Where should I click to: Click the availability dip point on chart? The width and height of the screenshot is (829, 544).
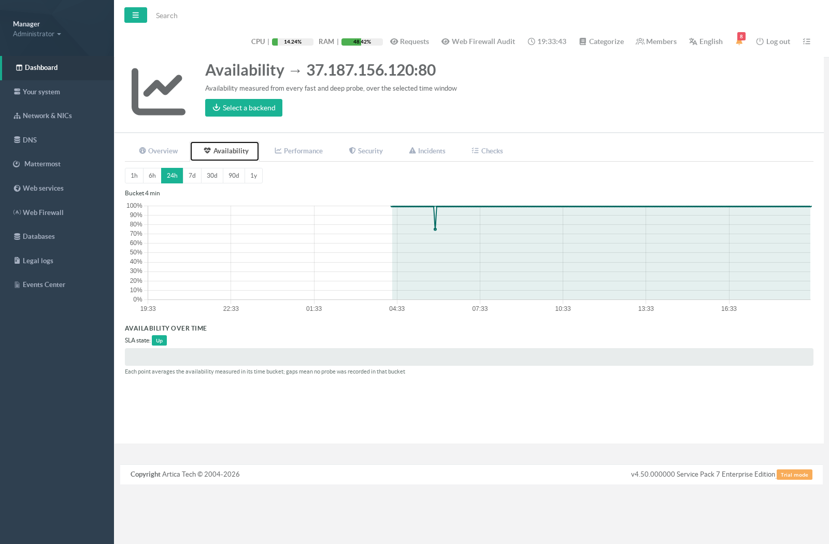tap(435, 229)
